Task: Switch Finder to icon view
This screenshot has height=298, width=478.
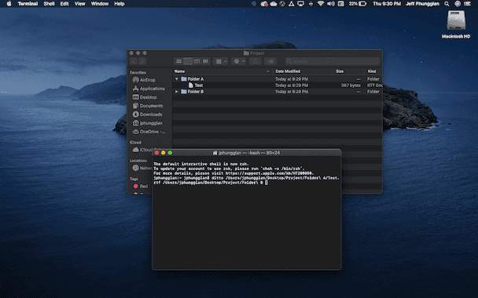Action: 178,61
